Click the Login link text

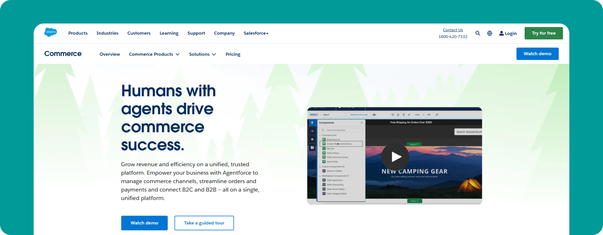511,34
